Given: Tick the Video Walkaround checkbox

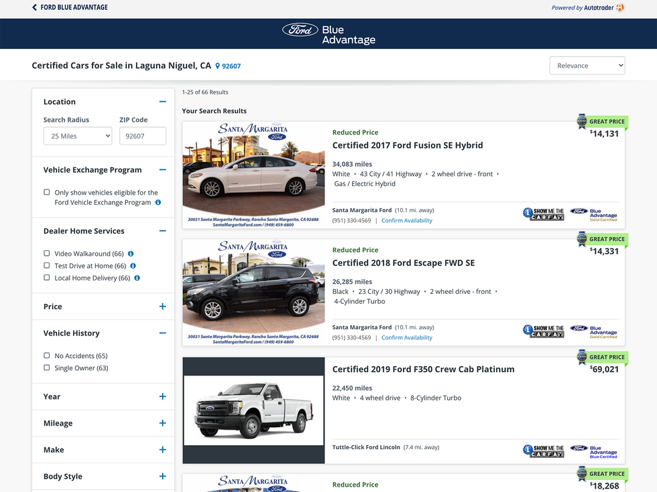Looking at the screenshot, I should pos(47,254).
